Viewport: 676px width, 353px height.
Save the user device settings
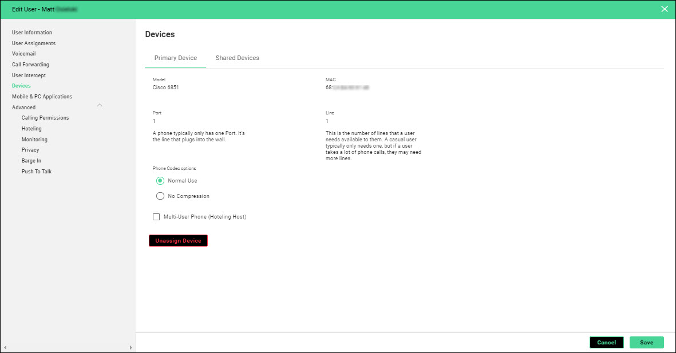pyautogui.click(x=646, y=342)
